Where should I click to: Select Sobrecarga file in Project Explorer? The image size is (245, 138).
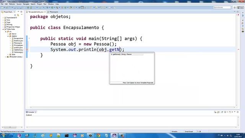(18, 52)
